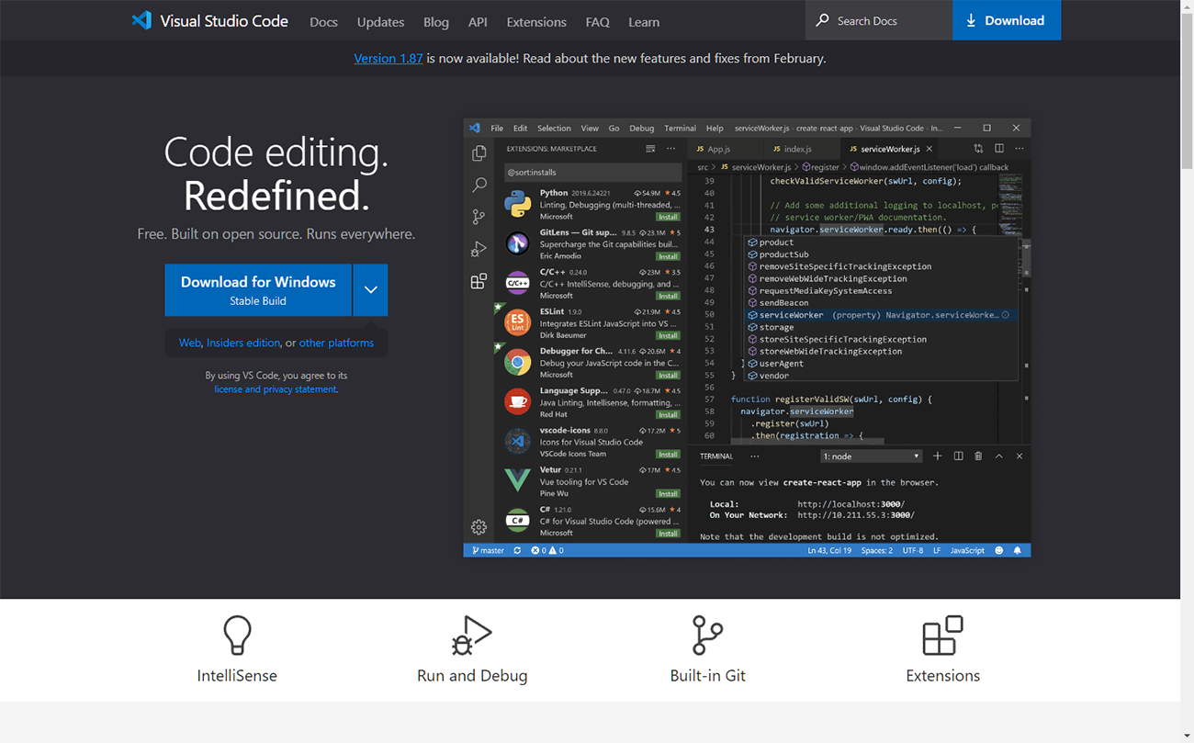Click the IntelliSense lightbulb icon
1194x743 pixels.
tap(237, 635)
